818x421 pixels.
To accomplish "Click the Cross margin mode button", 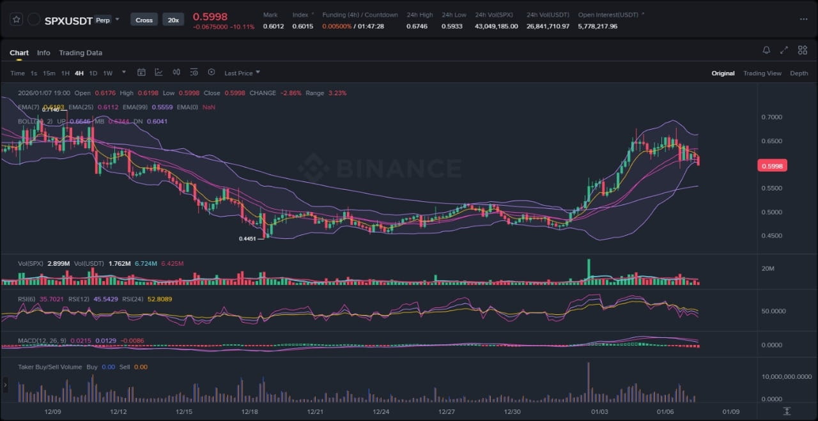I will [x=144, y=20].
